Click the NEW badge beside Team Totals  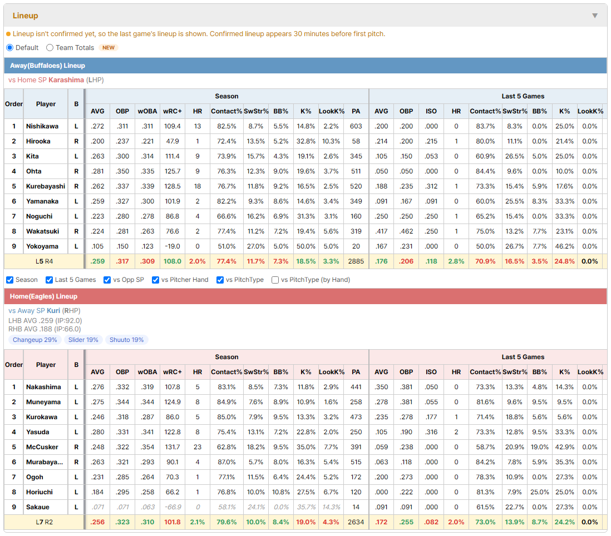tap(109, 47)
